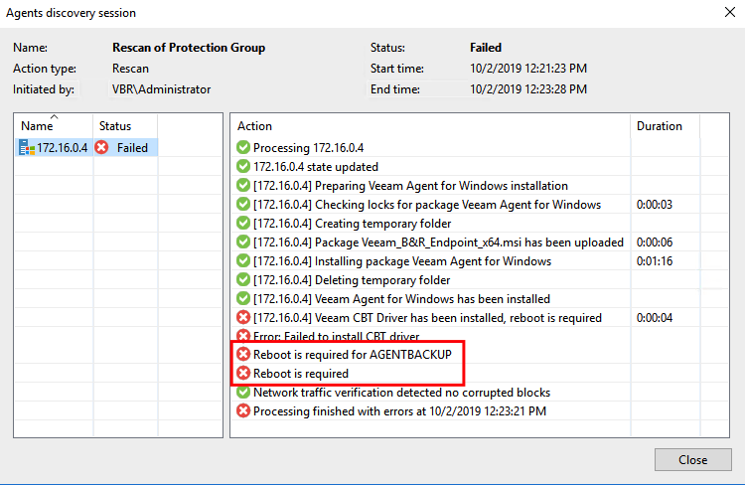Click success icon next to state updated

pyautogui.click(x=243, y=167)
